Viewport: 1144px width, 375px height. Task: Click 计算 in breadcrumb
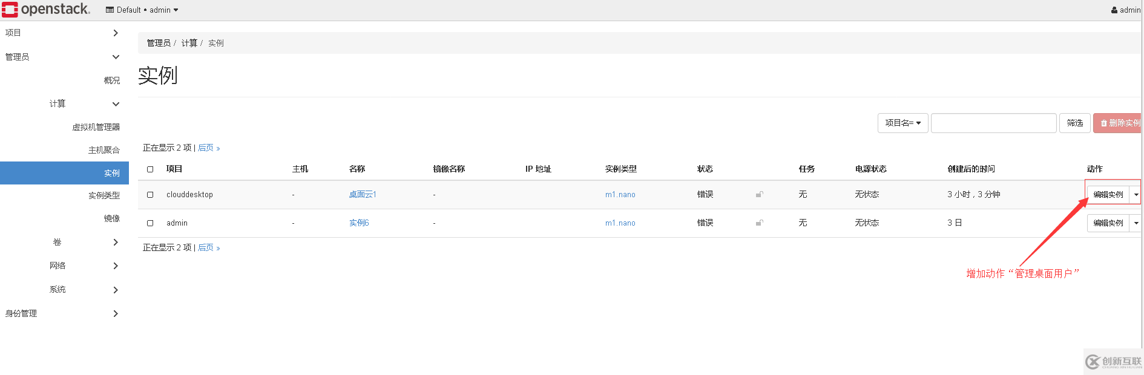coord(189,43)
